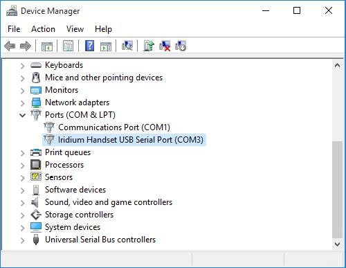
Task: Select Iridium Handset USB Serial Port (COM3)
Action: (x=131, y=140)
